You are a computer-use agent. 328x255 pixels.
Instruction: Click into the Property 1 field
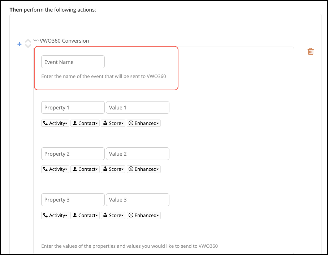[x=73, y=108]
